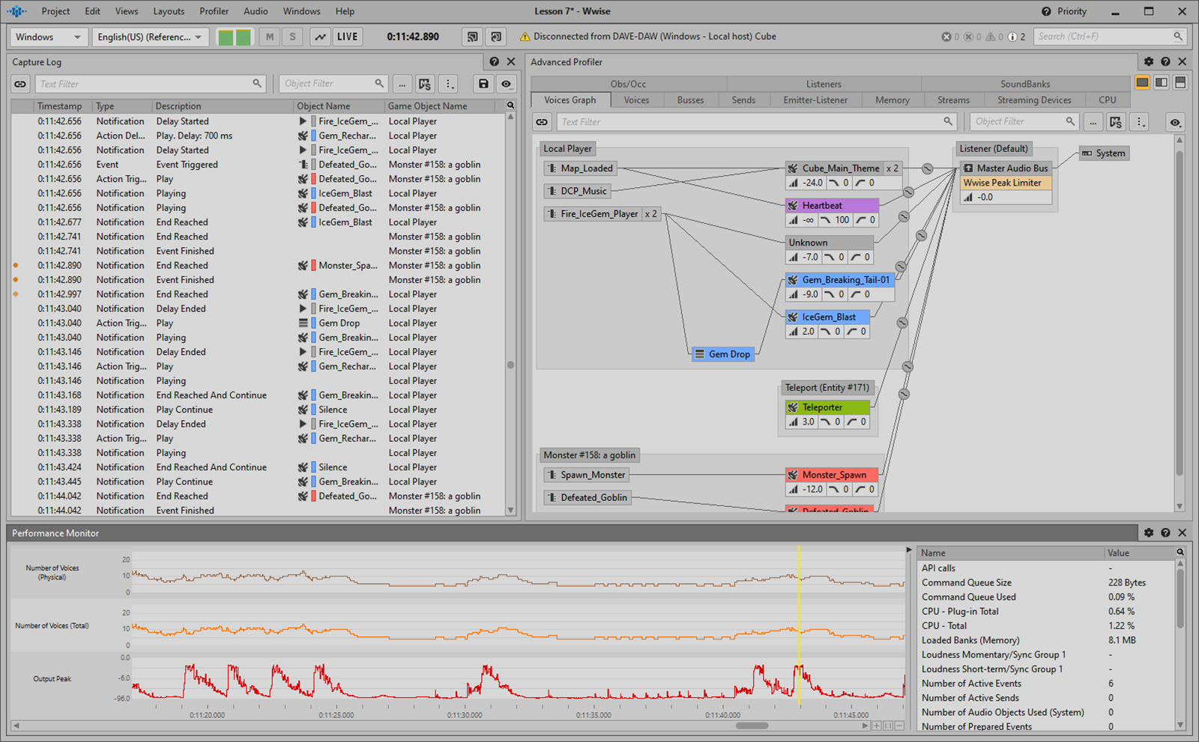Open the English(US) language dropdown

click(x=150, y=37)
